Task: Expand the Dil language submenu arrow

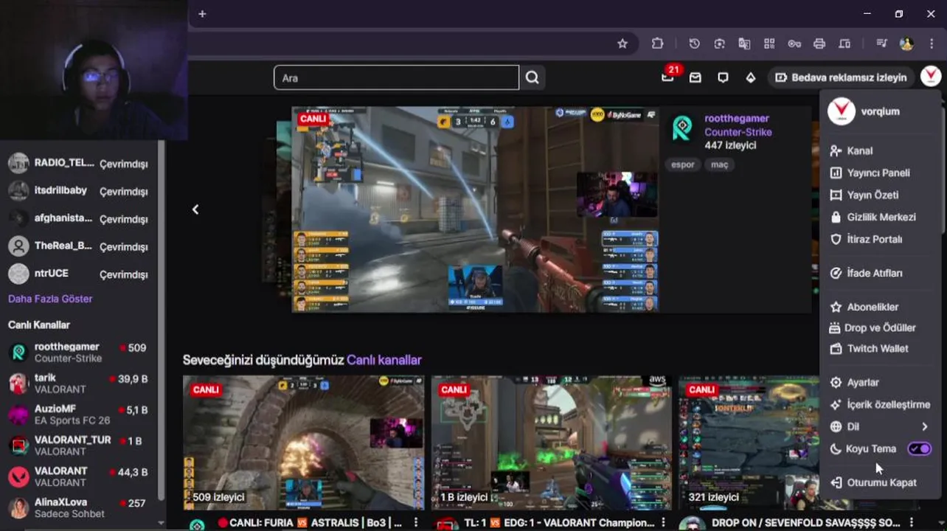Action: pos(924,426)
